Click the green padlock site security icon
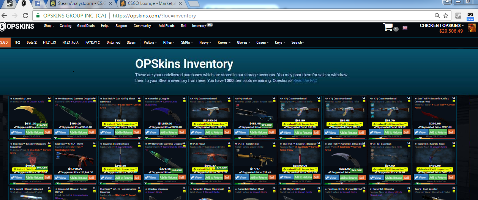478x200 pixels. click(x=38, y=16)
